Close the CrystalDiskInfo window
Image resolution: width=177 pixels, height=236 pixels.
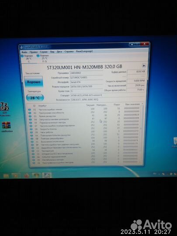[145, 44]
